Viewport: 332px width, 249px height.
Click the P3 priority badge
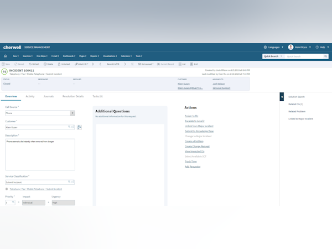4,72
